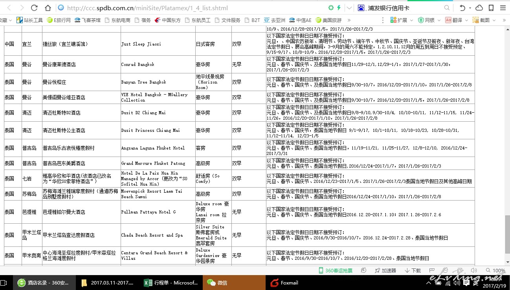Click the 加速器 accelerator button
Screen dimensions: 510x290
click(385, 270)
